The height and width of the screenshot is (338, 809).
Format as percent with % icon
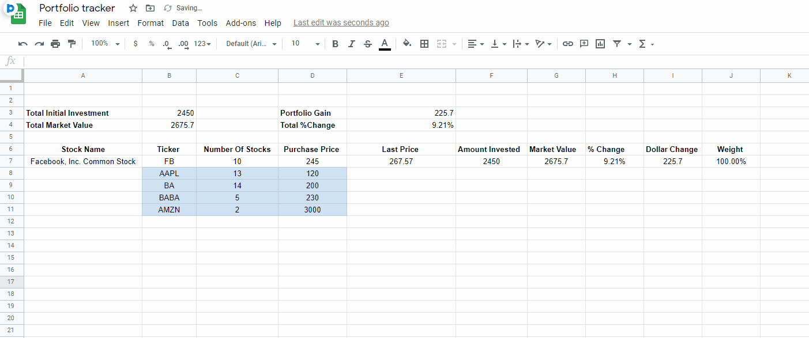(152, 44)
